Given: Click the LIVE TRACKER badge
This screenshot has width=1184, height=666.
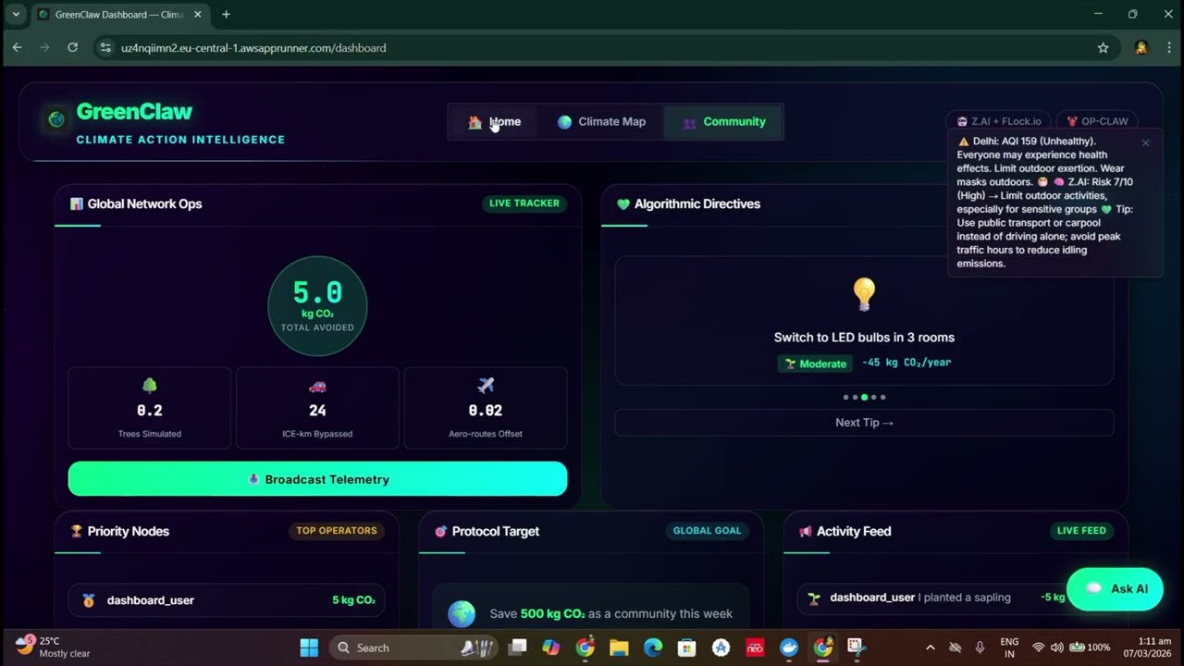Looking at the screenshot, I should point(524,203).
